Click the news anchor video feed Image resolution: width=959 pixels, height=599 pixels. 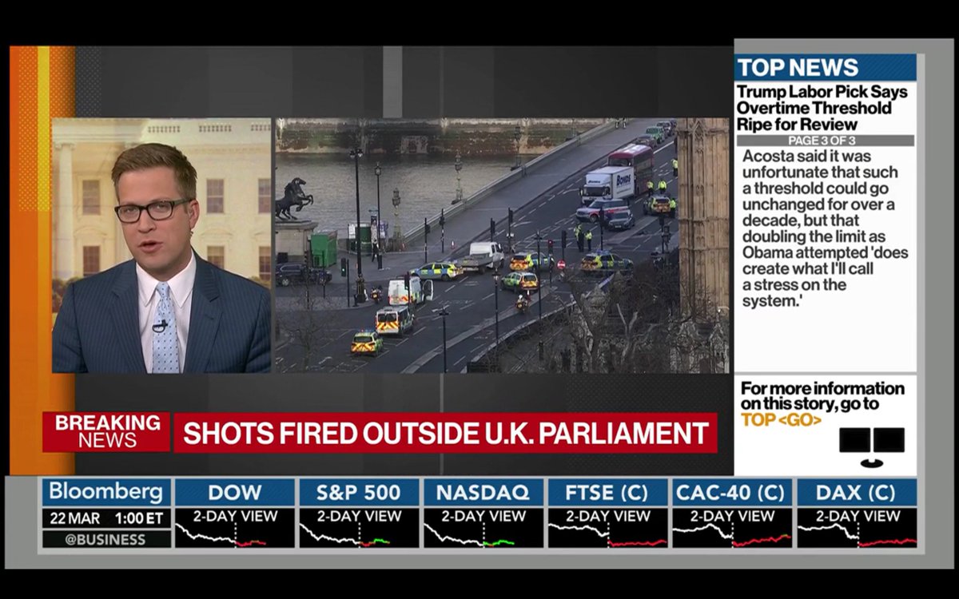tap(161, 245)
